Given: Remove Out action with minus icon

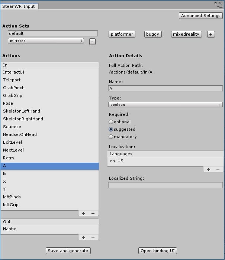Looking at the screenshot, I should pyautogui.click(x=93, y=238).
